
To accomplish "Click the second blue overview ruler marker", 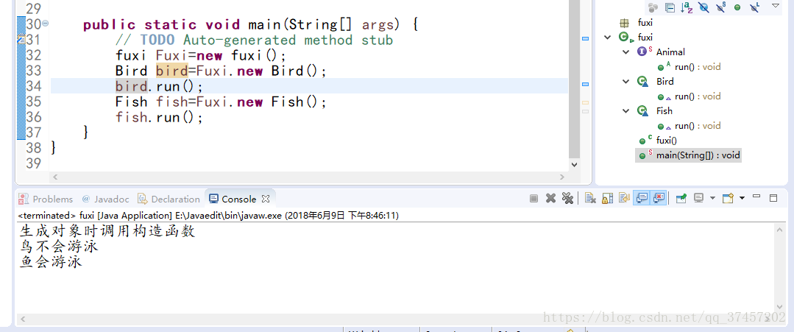I will point(585,84).
